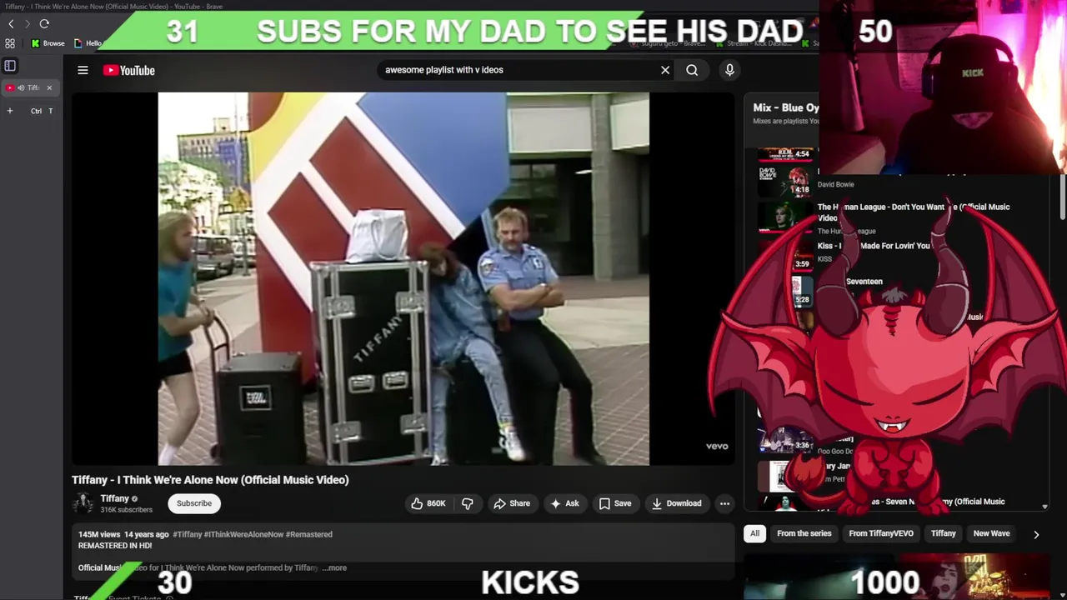Expand description with ...more
The image size is (1067, 600).
tap(334, 567)
